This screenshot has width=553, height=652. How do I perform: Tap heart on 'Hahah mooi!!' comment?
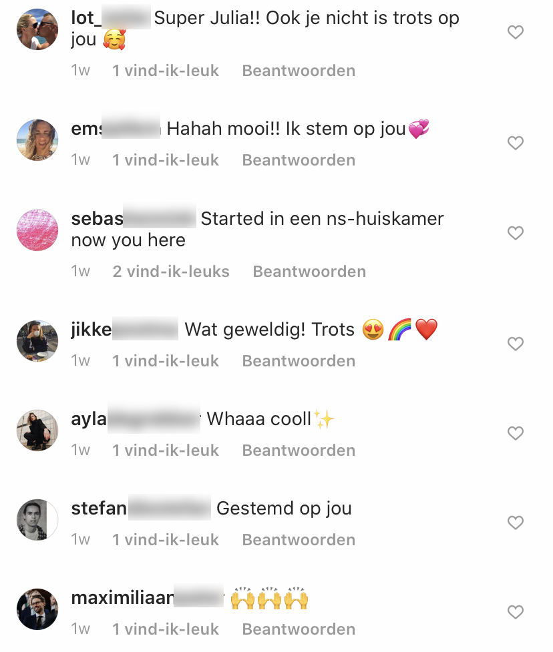515,143
